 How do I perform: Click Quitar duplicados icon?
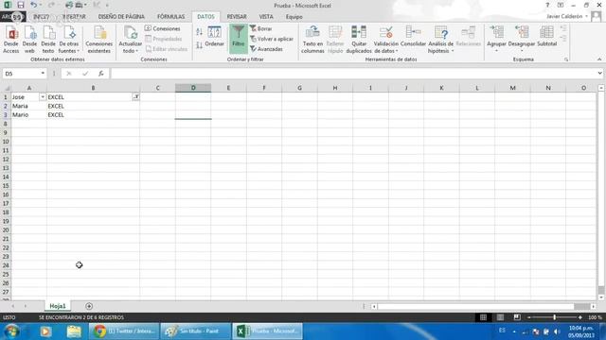[359, 40]
